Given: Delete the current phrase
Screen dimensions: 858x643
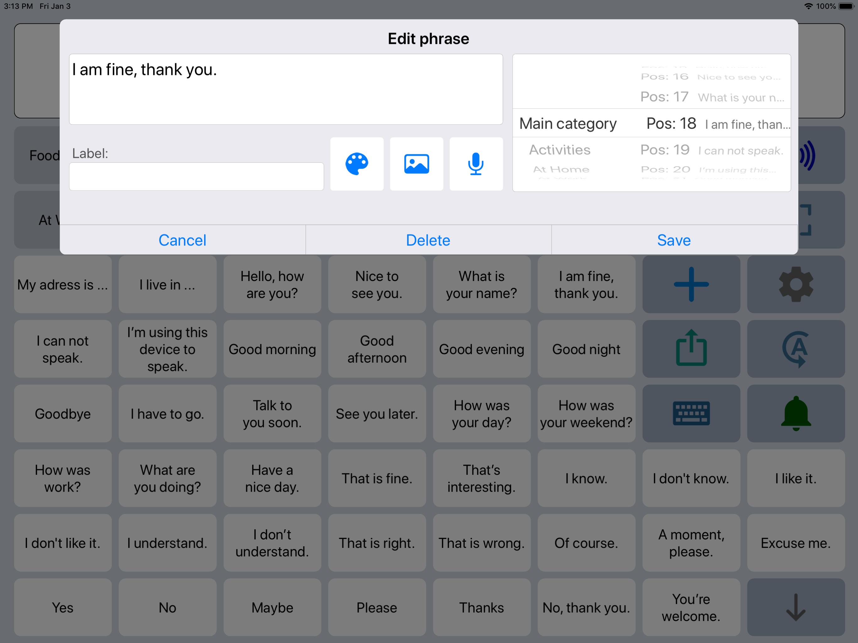Looking at the screenshot, I should [x=428, y=240].
